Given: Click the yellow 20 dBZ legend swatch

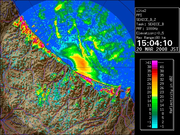Looking at the screenshot, I should pos(155,92).
